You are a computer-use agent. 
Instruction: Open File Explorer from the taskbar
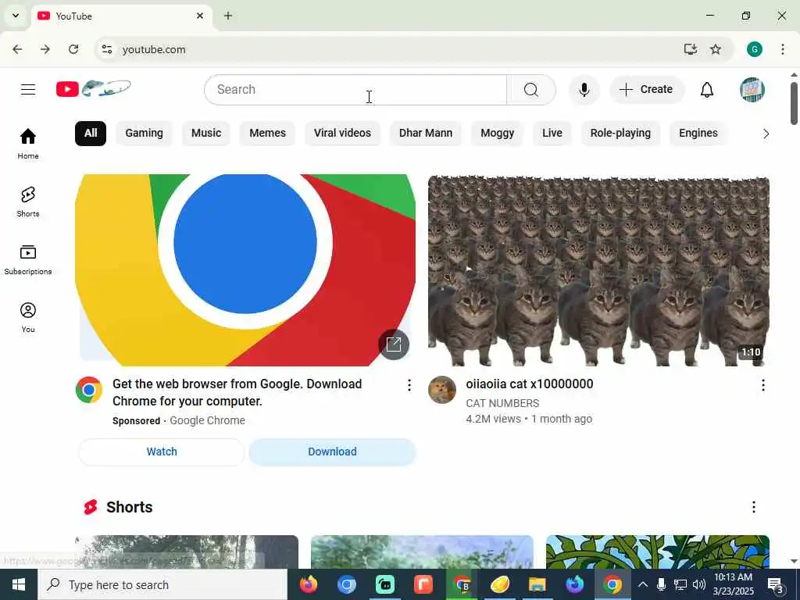pyautogui.click(x=537, y=584)
